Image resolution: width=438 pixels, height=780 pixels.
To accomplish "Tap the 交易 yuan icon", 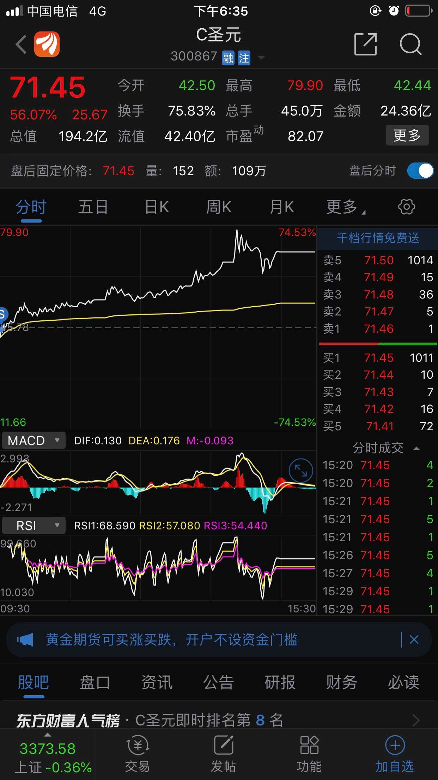I will click(x=138, y=745).
